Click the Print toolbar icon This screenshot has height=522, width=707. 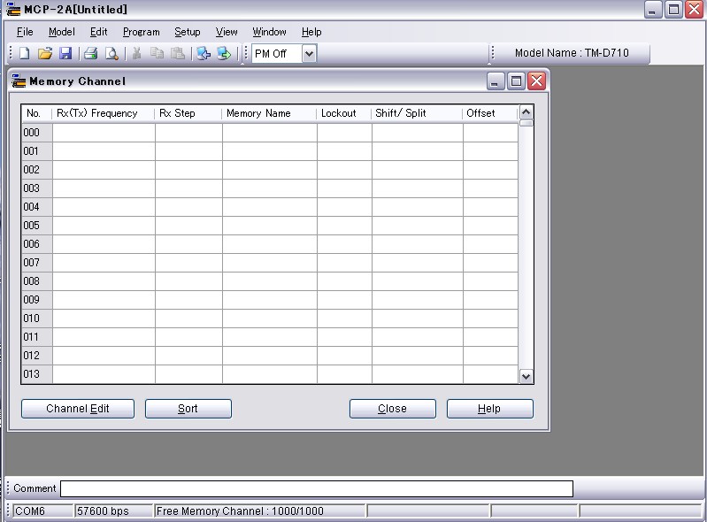pyautogui.click(x=90, y=54)
